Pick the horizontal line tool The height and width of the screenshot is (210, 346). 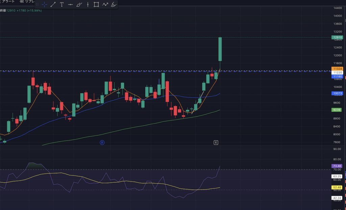point(70,4)
